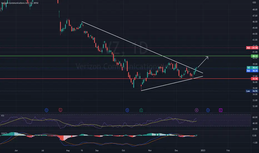Click the Nov time axis label
The height and width of the screenshot is (153, 259).
pos(150,150)
